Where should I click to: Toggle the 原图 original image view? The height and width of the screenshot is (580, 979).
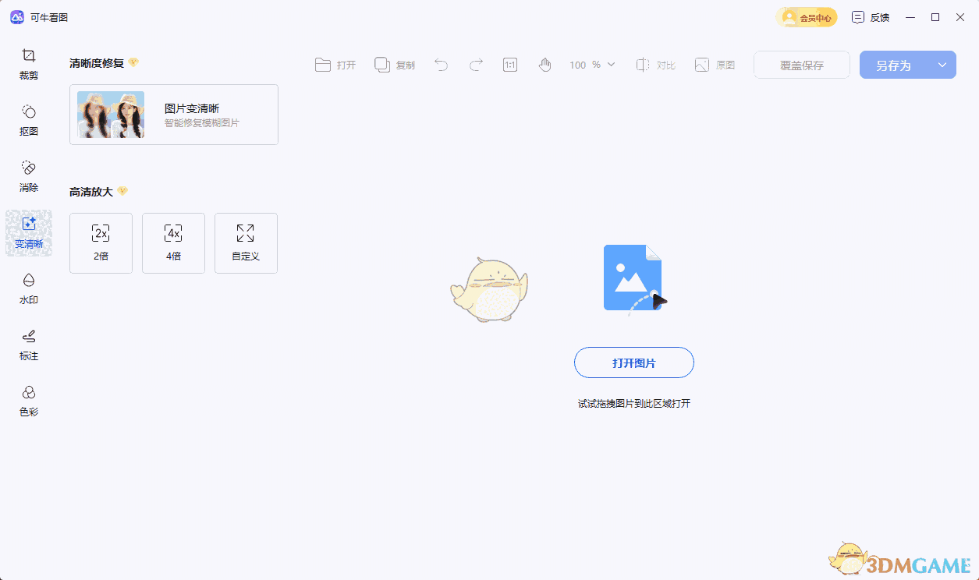click(x=715, y=65)
